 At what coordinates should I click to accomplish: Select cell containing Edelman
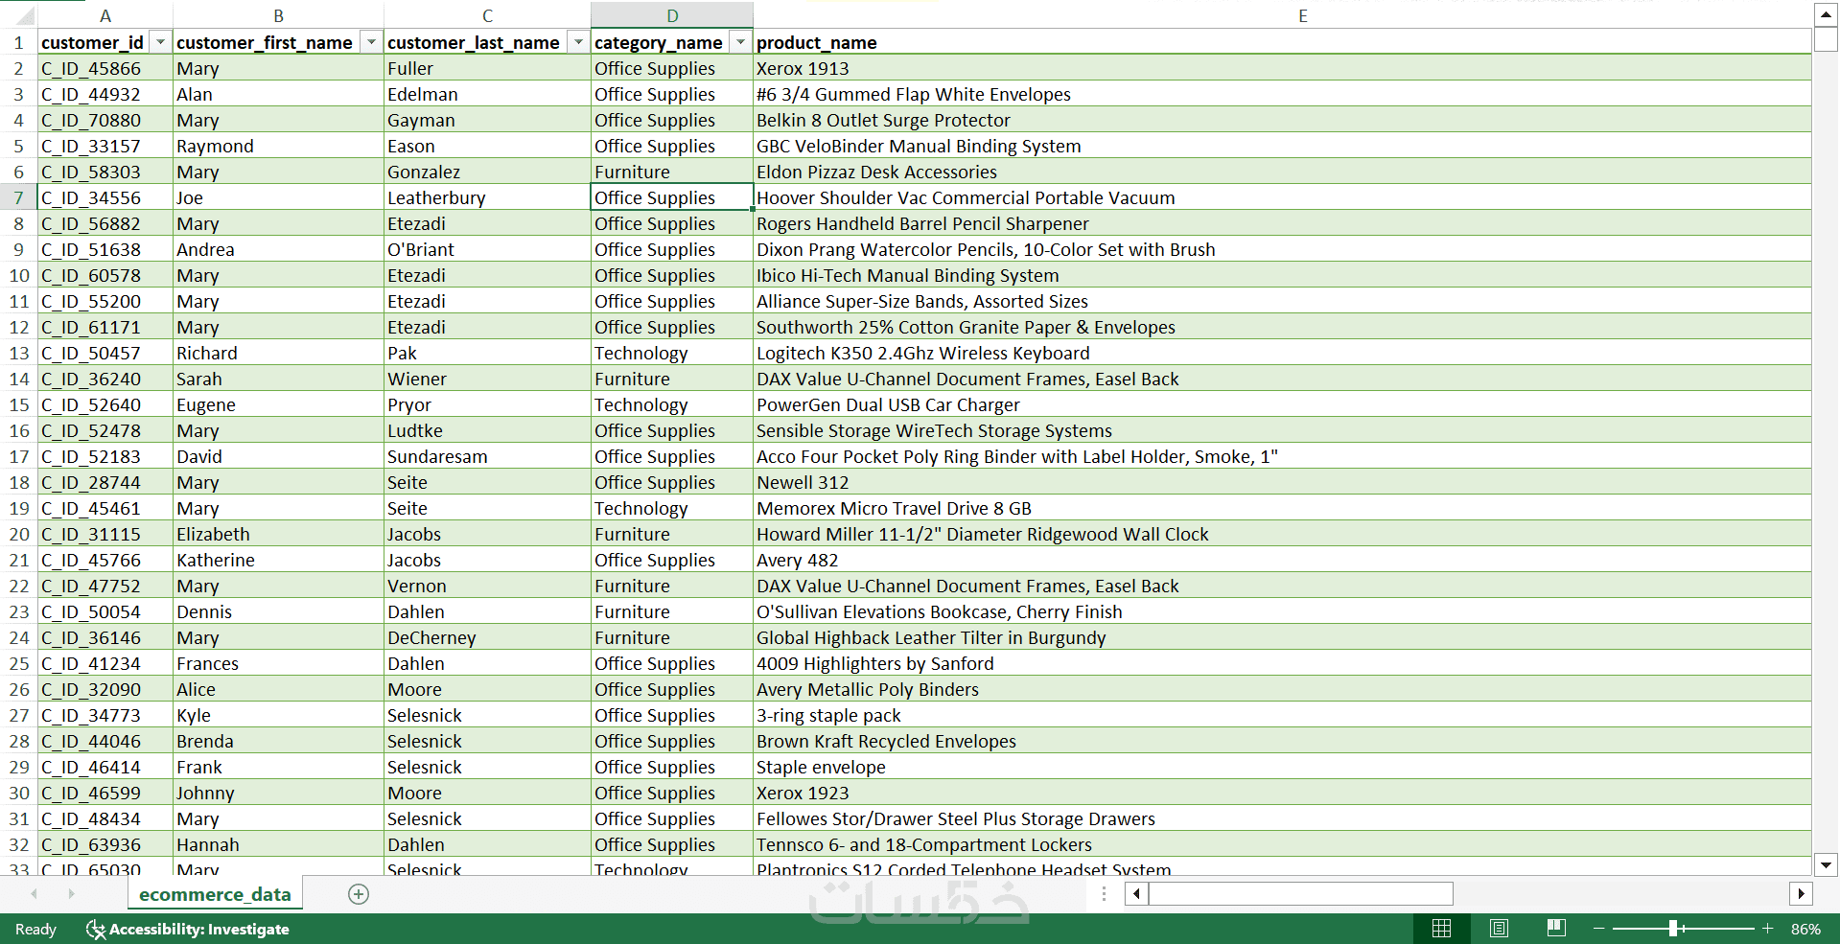[x=487, y=94]
